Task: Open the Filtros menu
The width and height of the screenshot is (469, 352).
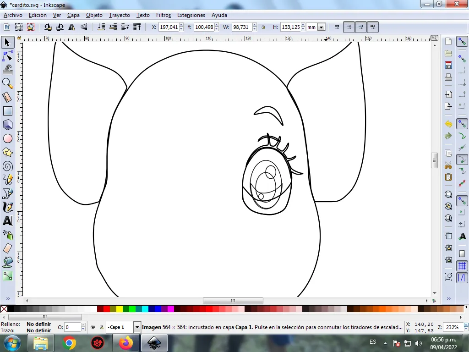Action: tap(164, 15)
